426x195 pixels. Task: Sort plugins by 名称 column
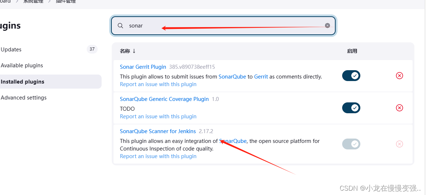pyautogui.click(x=128, y=51)
